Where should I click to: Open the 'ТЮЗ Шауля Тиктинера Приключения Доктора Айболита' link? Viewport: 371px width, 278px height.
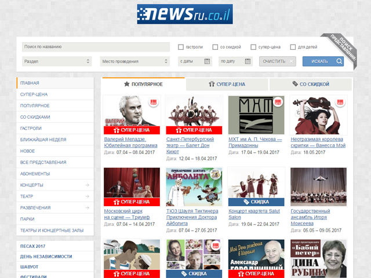pyautogui.click(x=192, y=217)
